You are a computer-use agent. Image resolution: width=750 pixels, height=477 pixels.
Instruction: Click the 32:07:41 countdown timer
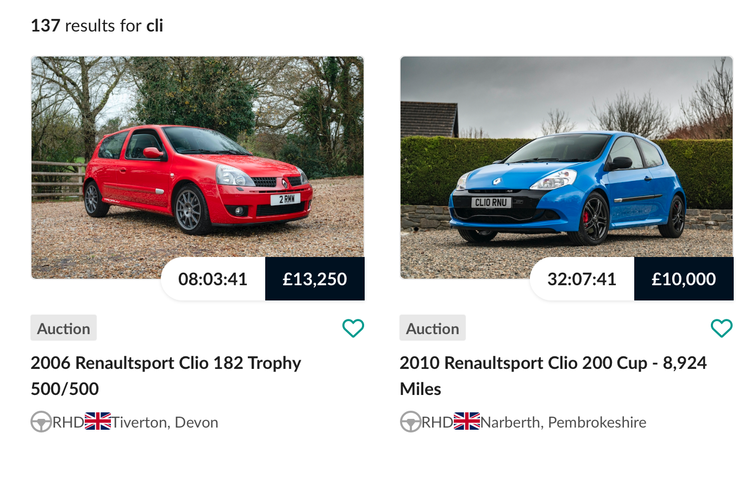pos(582,279)
